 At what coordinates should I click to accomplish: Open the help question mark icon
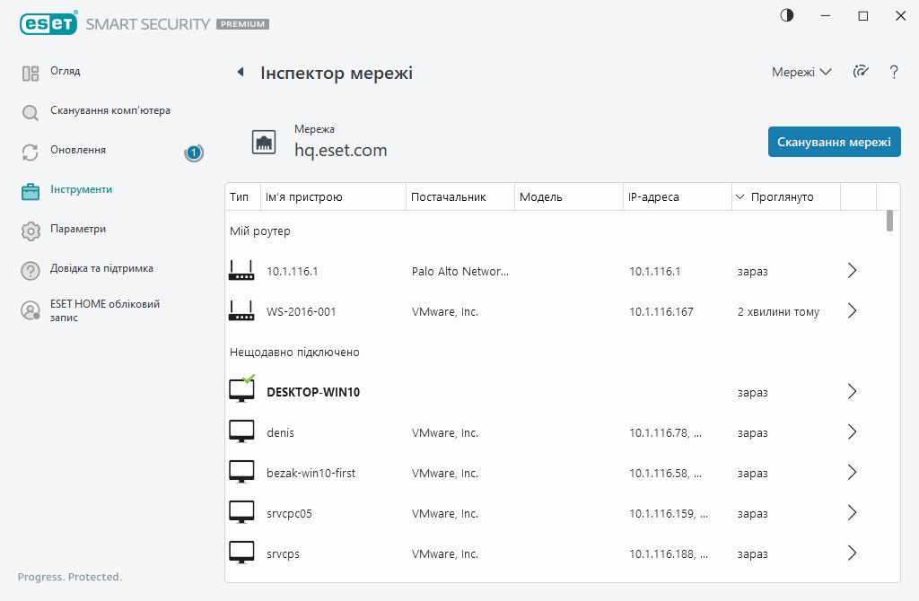894,72
